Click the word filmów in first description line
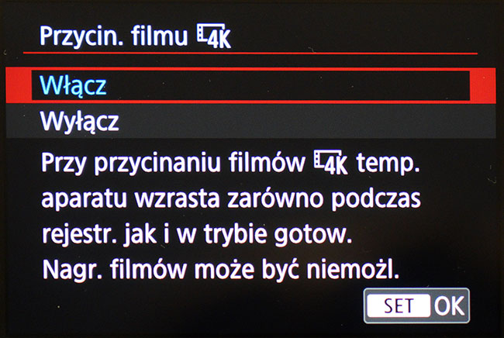Screen dimensions: 504x338 click(267, 162)
